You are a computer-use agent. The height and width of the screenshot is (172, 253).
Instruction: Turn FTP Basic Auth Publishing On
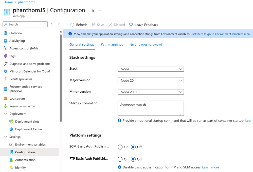tap(120, 159)
